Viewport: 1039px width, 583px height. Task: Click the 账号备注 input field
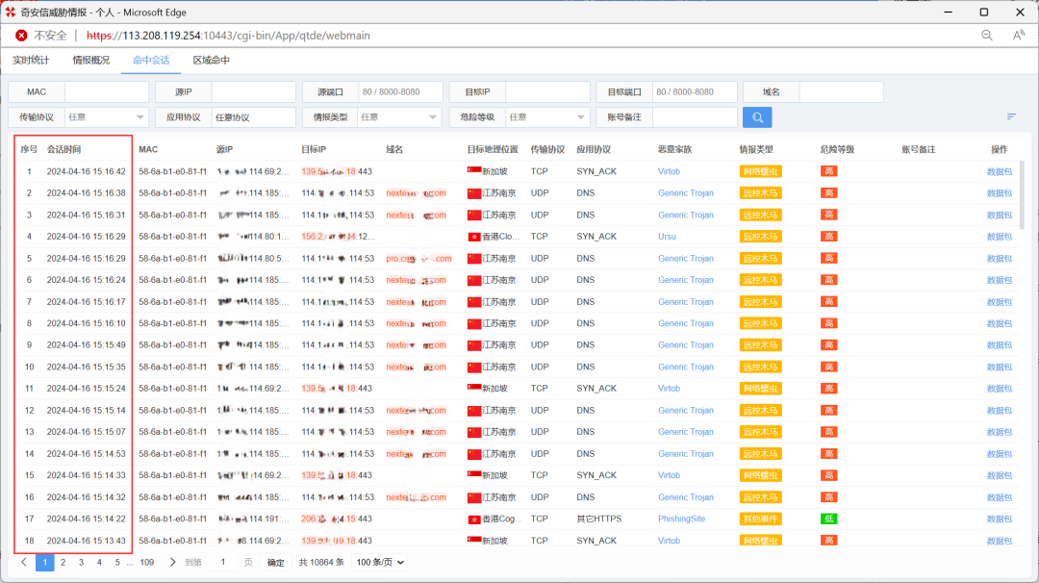tap(695, 117)
